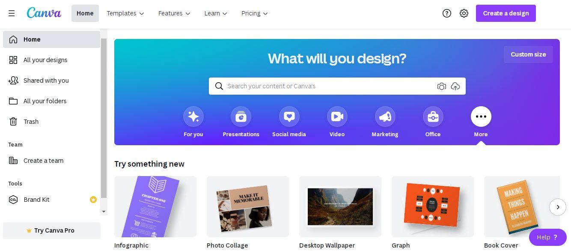571x251 pixels.
Task: Choose the Social media heart icon
Action: click(x=289, y=117)
